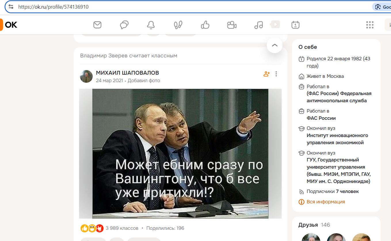Screen dimensions: 391x241
Task: Open the Discussions chat bubble icon
Action: 124,25
